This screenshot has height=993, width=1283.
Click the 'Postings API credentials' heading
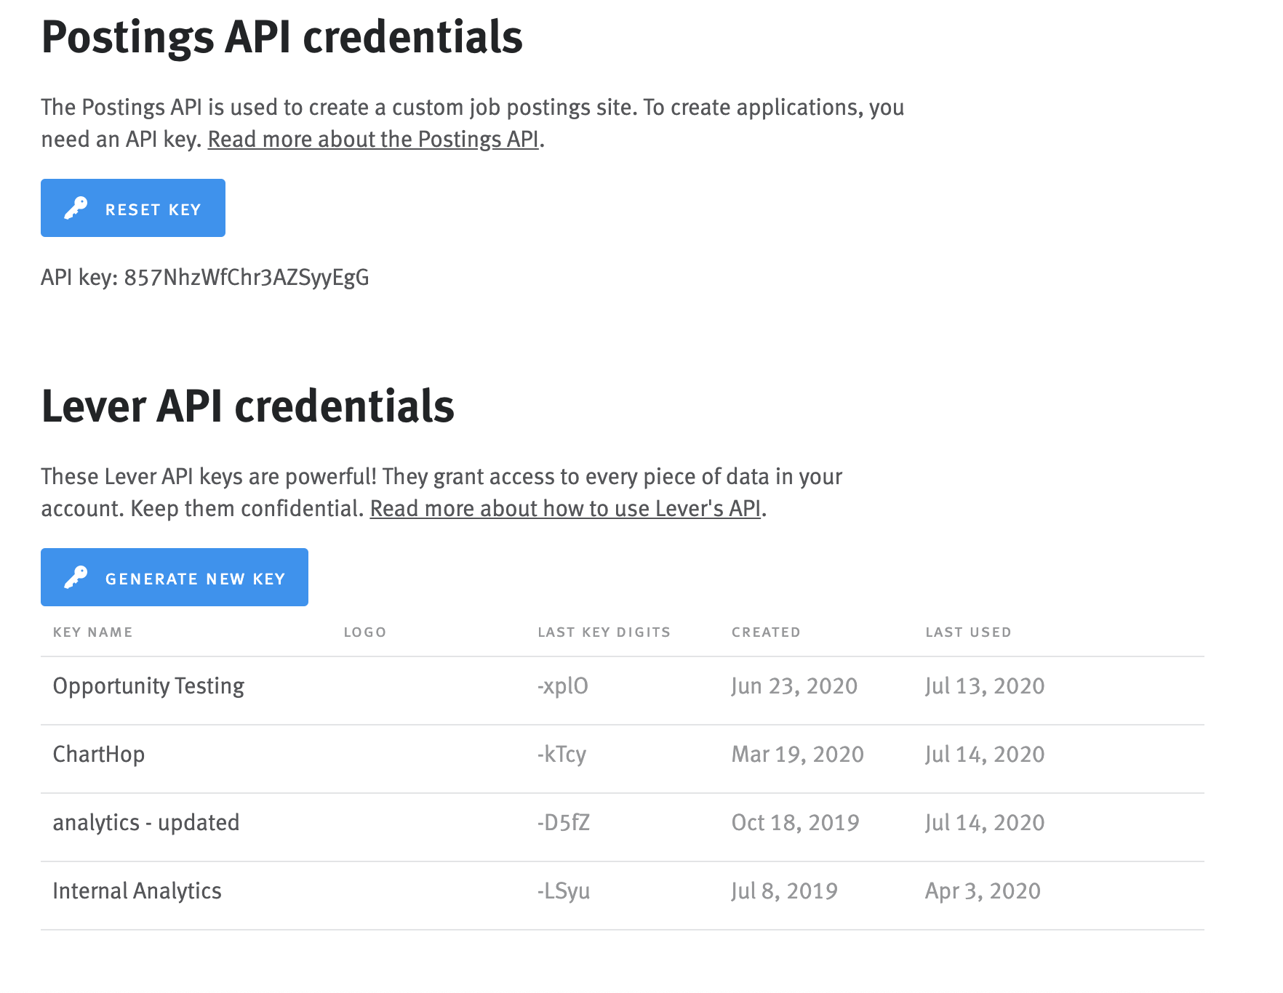[x=282, y=36]
